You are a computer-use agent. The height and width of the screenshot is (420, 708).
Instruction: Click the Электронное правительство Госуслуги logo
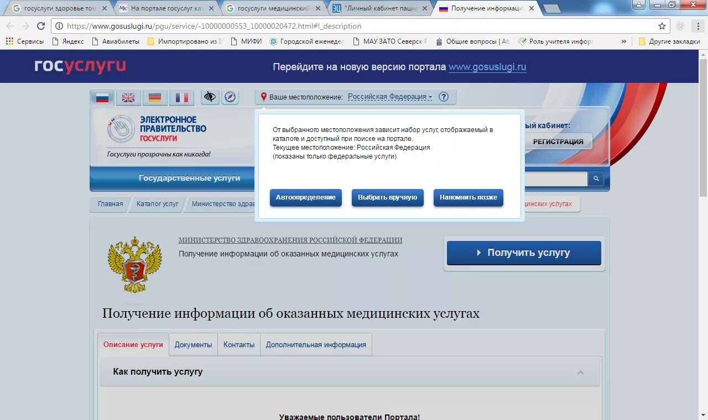click(158, 129)
